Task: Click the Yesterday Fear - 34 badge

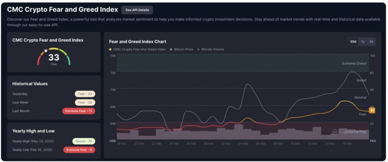Action: [85, 94]
